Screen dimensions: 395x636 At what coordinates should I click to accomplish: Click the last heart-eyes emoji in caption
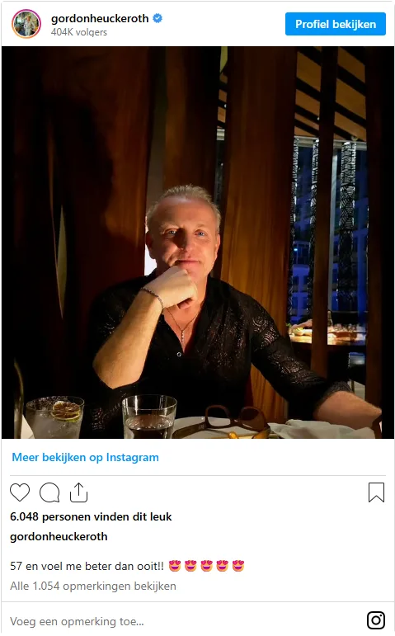coord(238,565)
